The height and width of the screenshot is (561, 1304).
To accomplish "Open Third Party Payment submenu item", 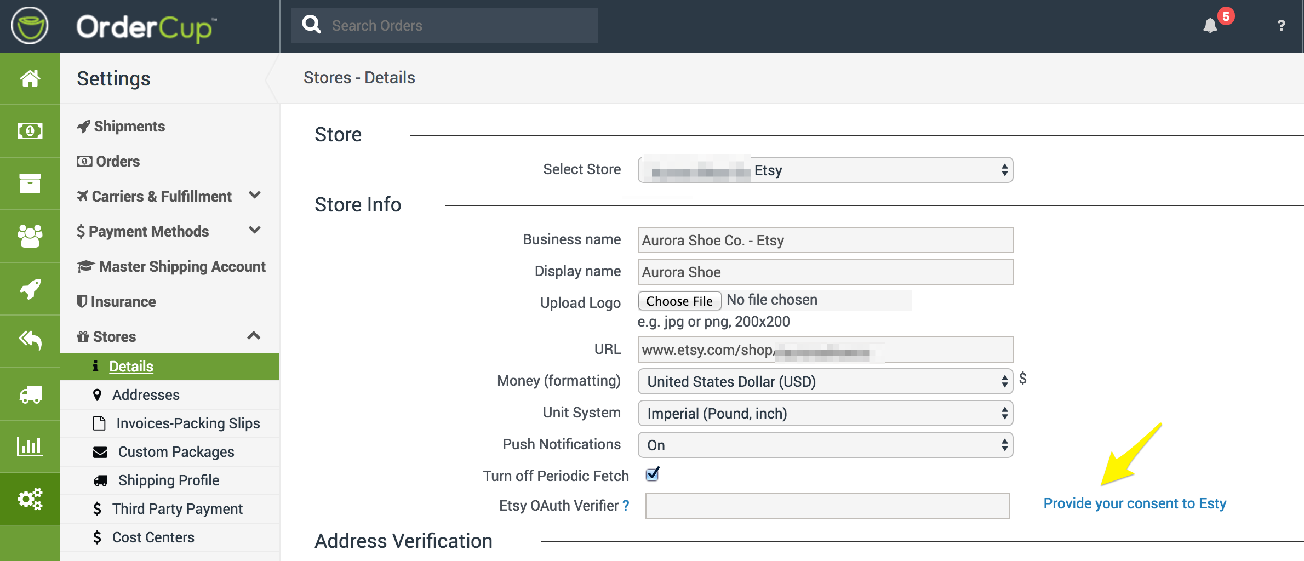I will (170, 508).
